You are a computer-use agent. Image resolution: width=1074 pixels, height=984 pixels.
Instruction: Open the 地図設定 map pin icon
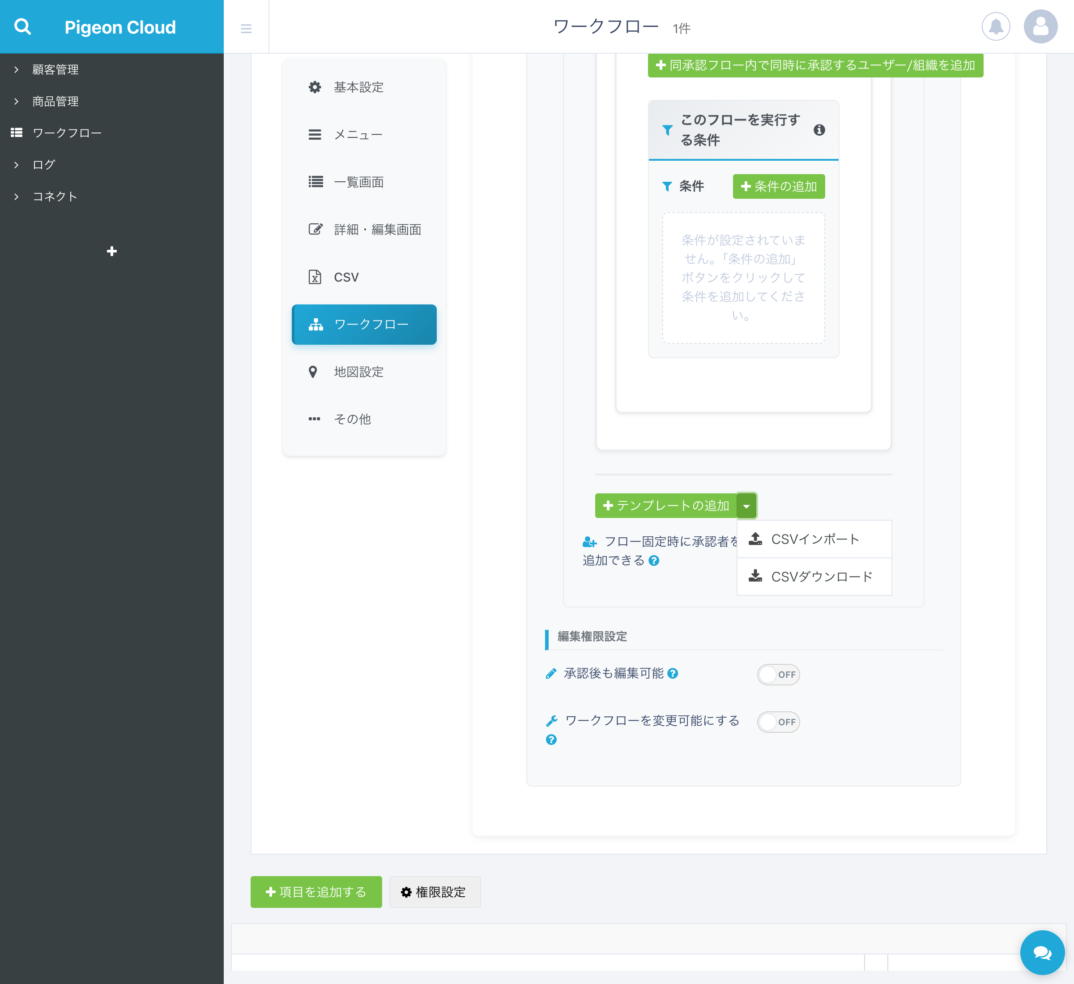(313, 372)
